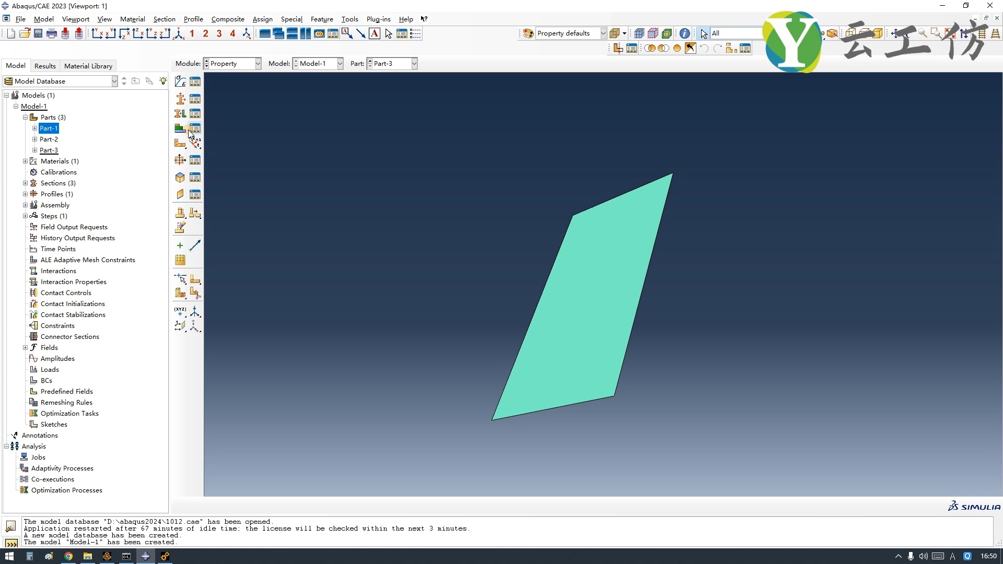The height and width of the screenshot is (564, 1003).
Task: Switch to the Material Library tab
Action: pyautogui.click(x=88, y=66)
